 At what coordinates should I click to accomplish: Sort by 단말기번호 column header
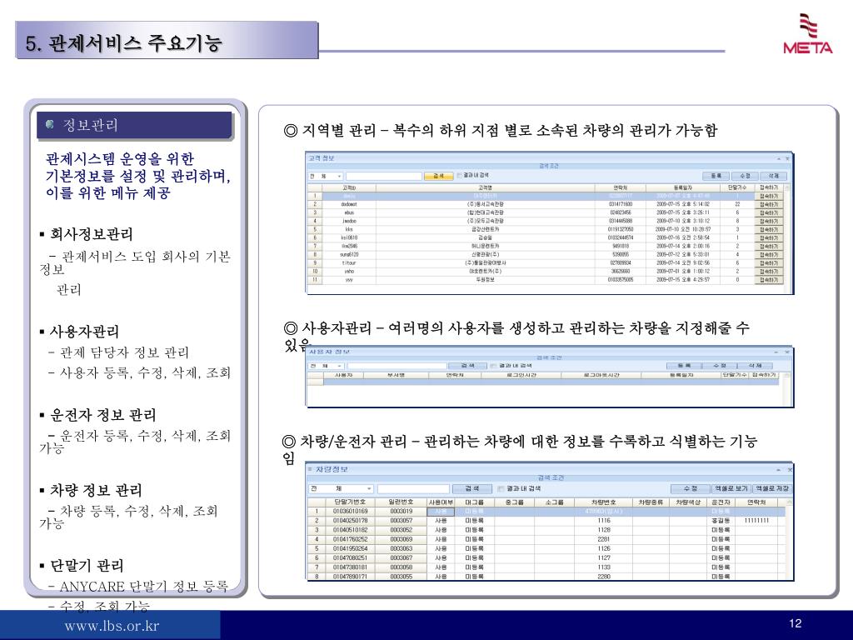click(350, 502)
